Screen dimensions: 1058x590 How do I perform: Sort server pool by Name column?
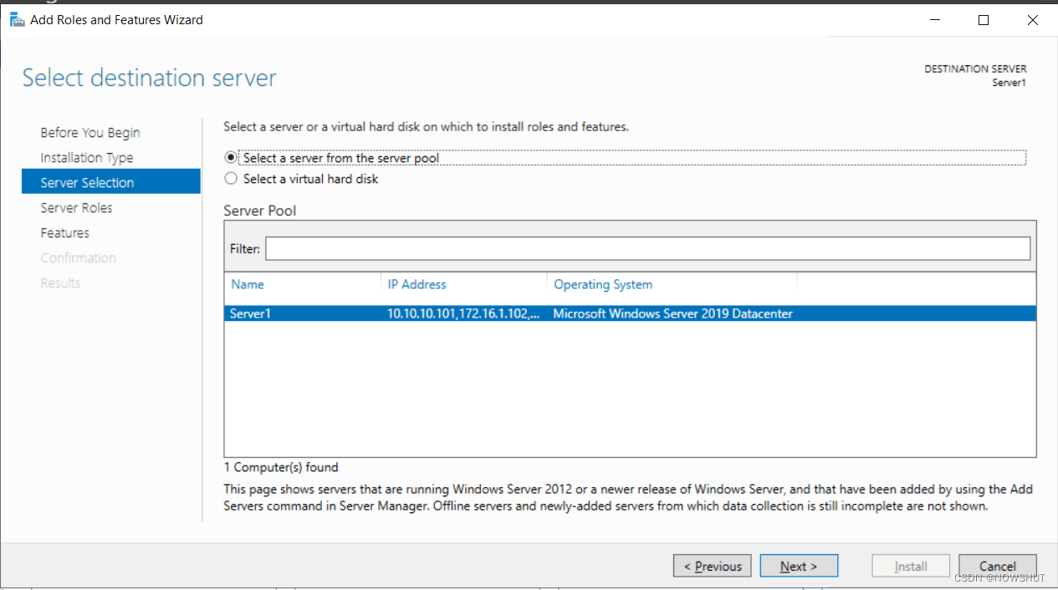(248, 285)
